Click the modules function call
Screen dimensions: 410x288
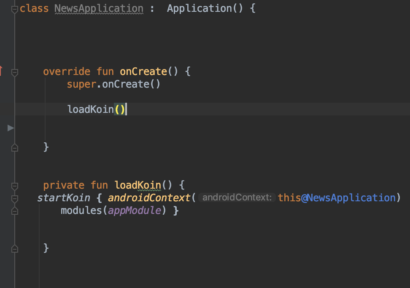point(81,210)
